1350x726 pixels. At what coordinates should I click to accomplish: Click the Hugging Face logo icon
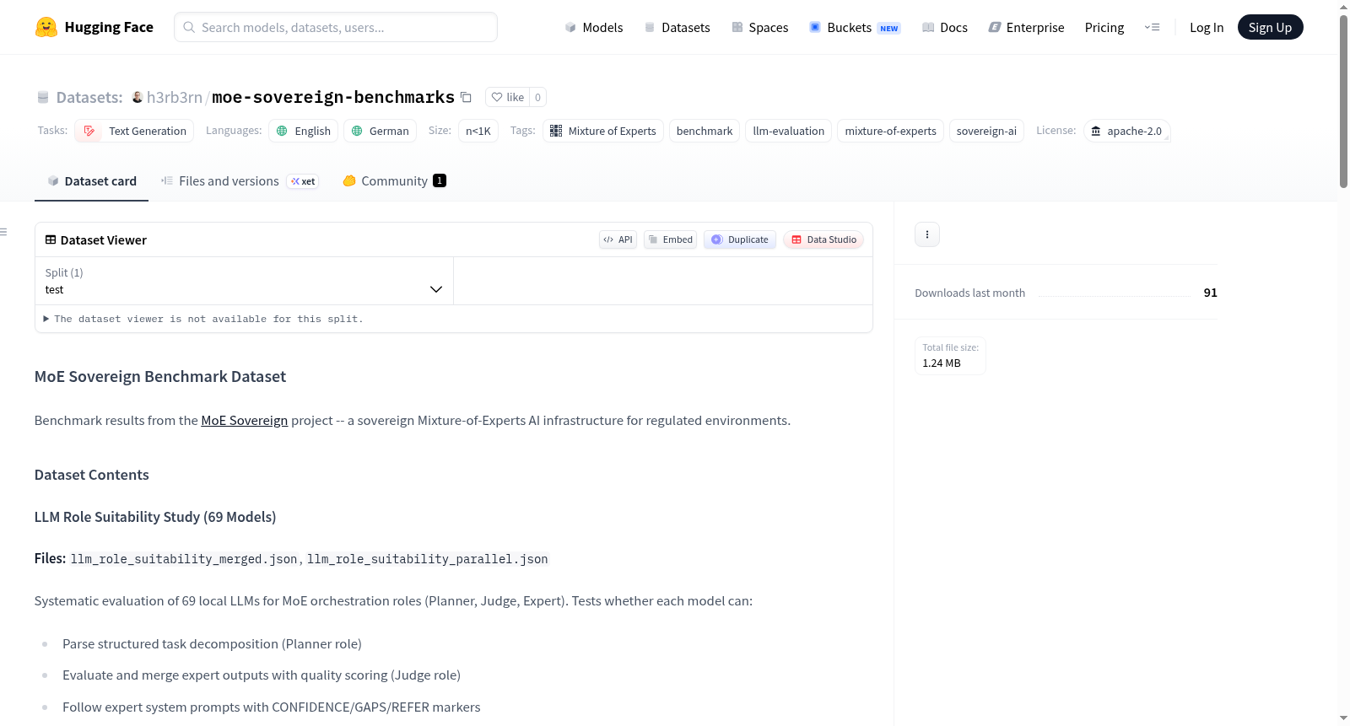click(x=46, y=27)
